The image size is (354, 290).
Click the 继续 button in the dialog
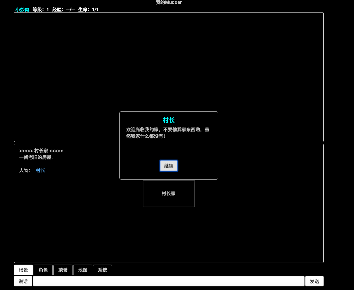point(169,166)
